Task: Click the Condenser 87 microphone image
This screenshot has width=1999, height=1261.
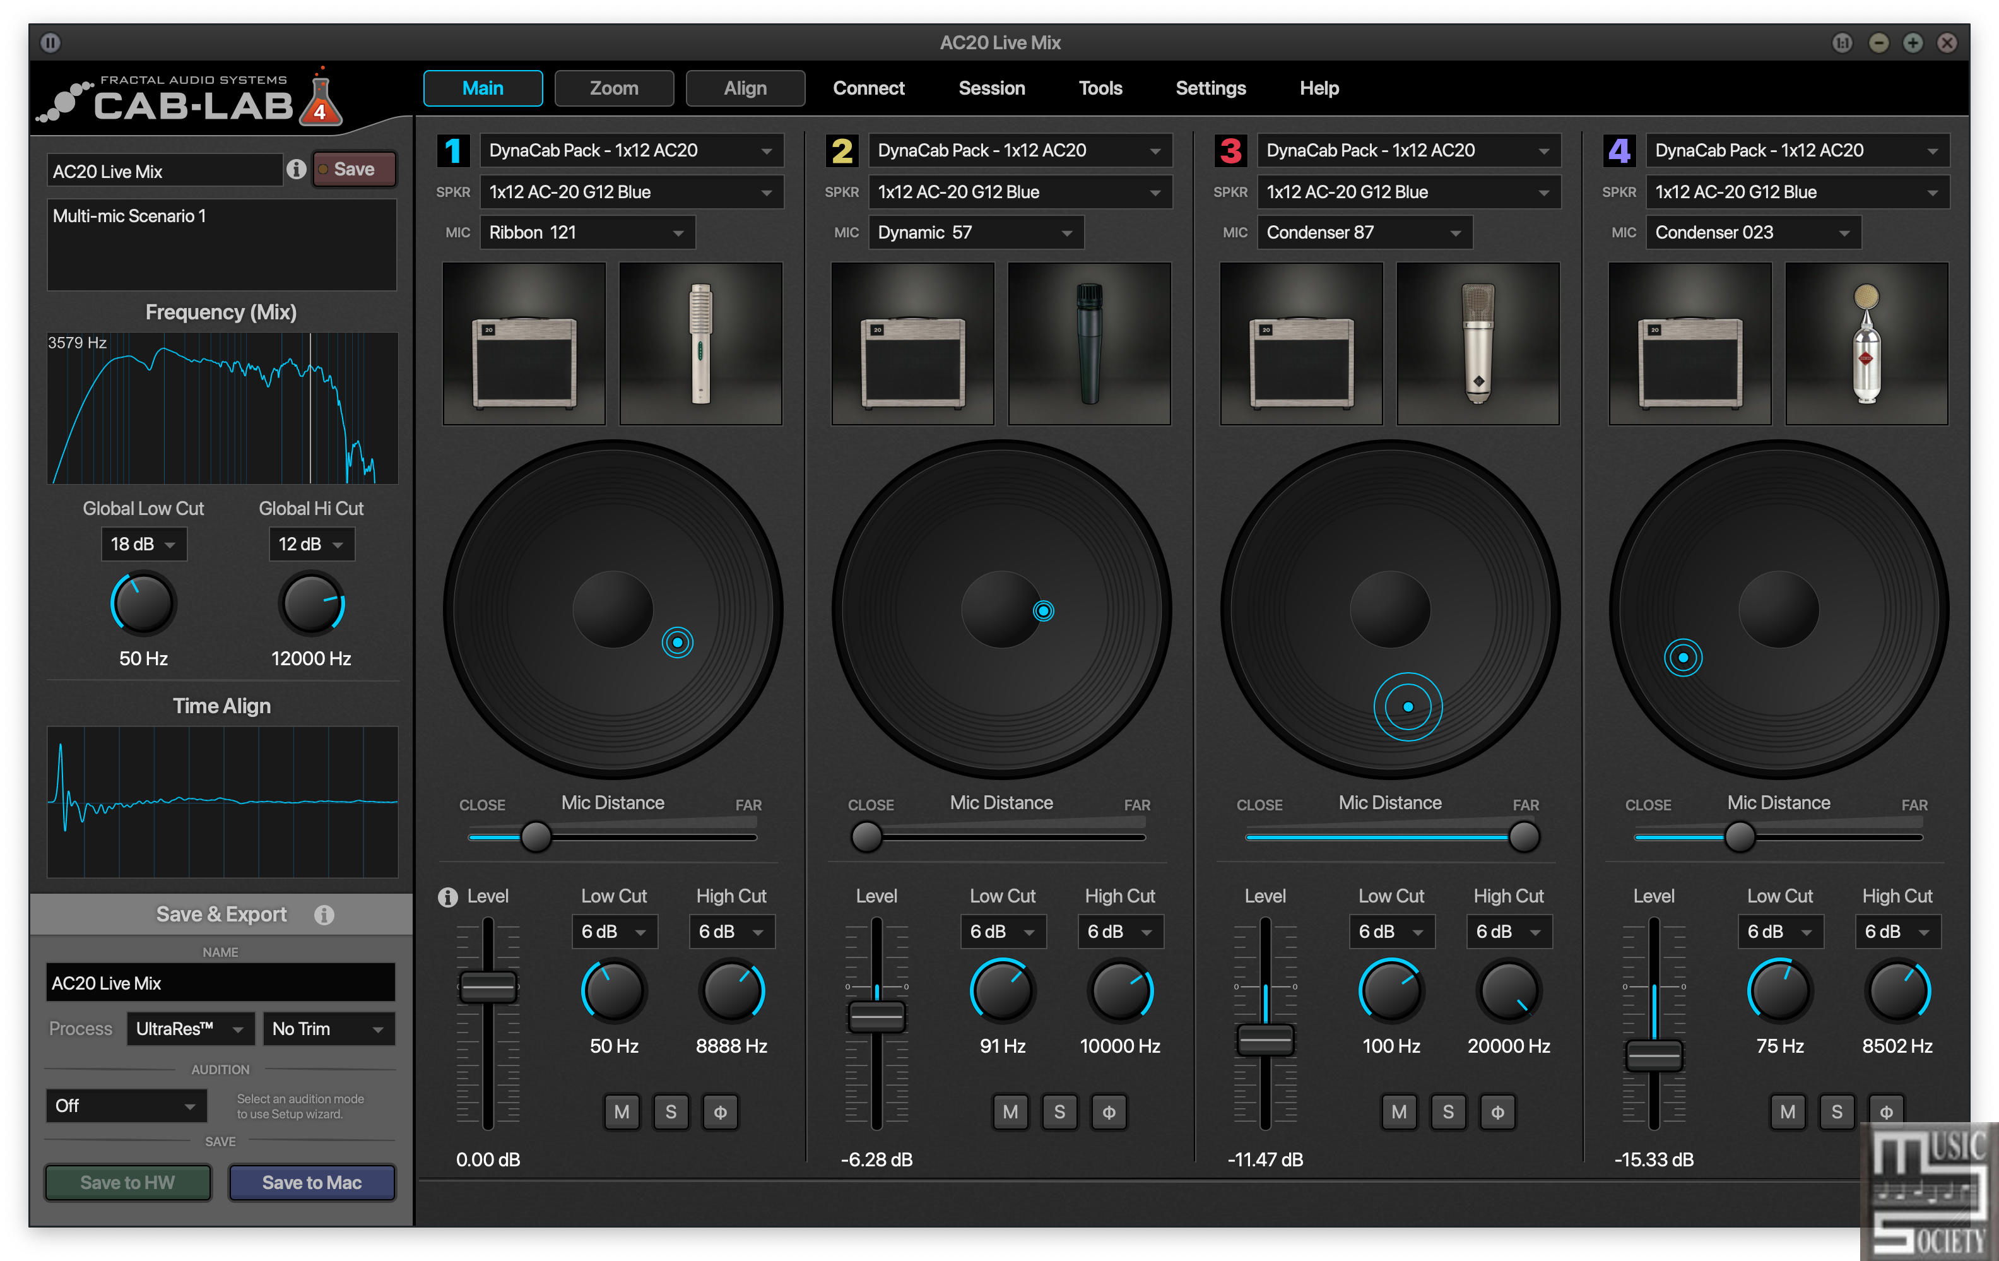Action: pyautogui.click(x=1478, y=344)
